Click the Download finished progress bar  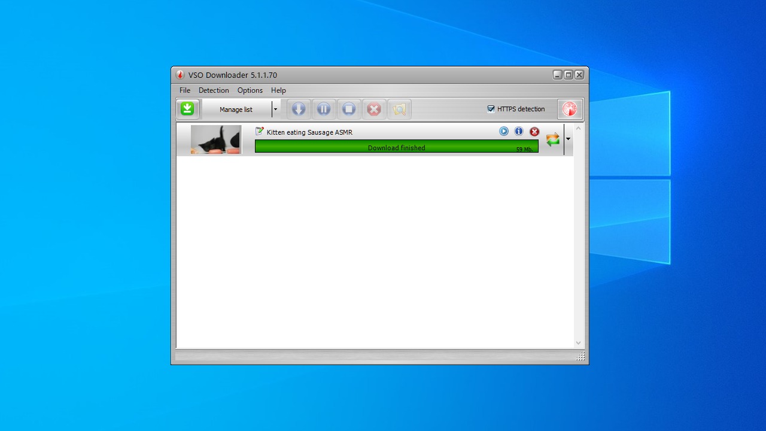[397, 146]
